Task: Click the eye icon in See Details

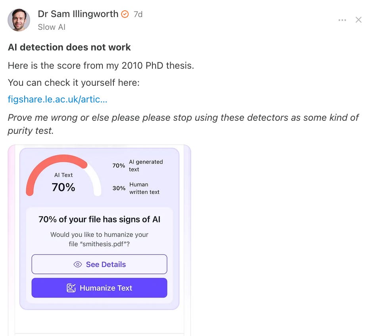Action: click(x=78, y=265)
